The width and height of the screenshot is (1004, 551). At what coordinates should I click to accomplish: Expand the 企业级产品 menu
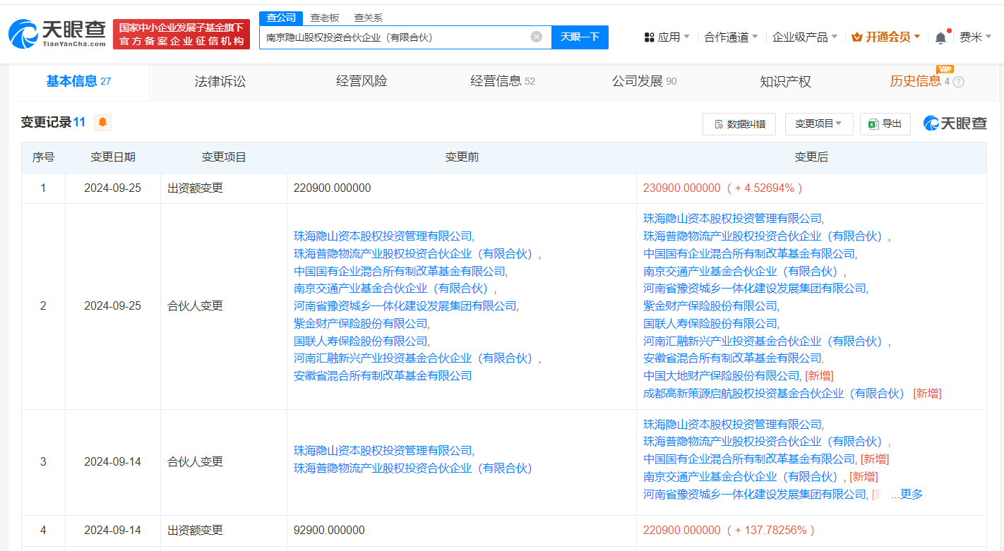pos(805,37)
